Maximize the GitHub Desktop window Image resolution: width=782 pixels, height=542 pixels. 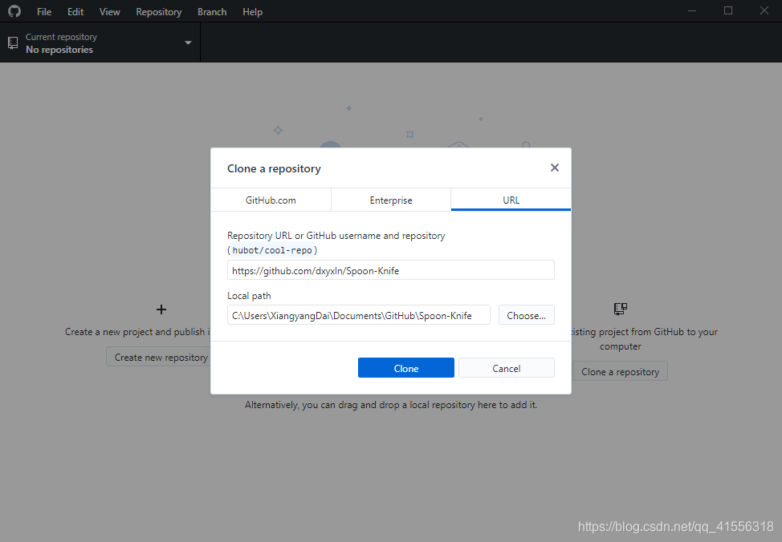(728, 11)
